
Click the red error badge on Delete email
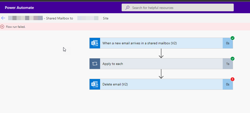[232, 79]
